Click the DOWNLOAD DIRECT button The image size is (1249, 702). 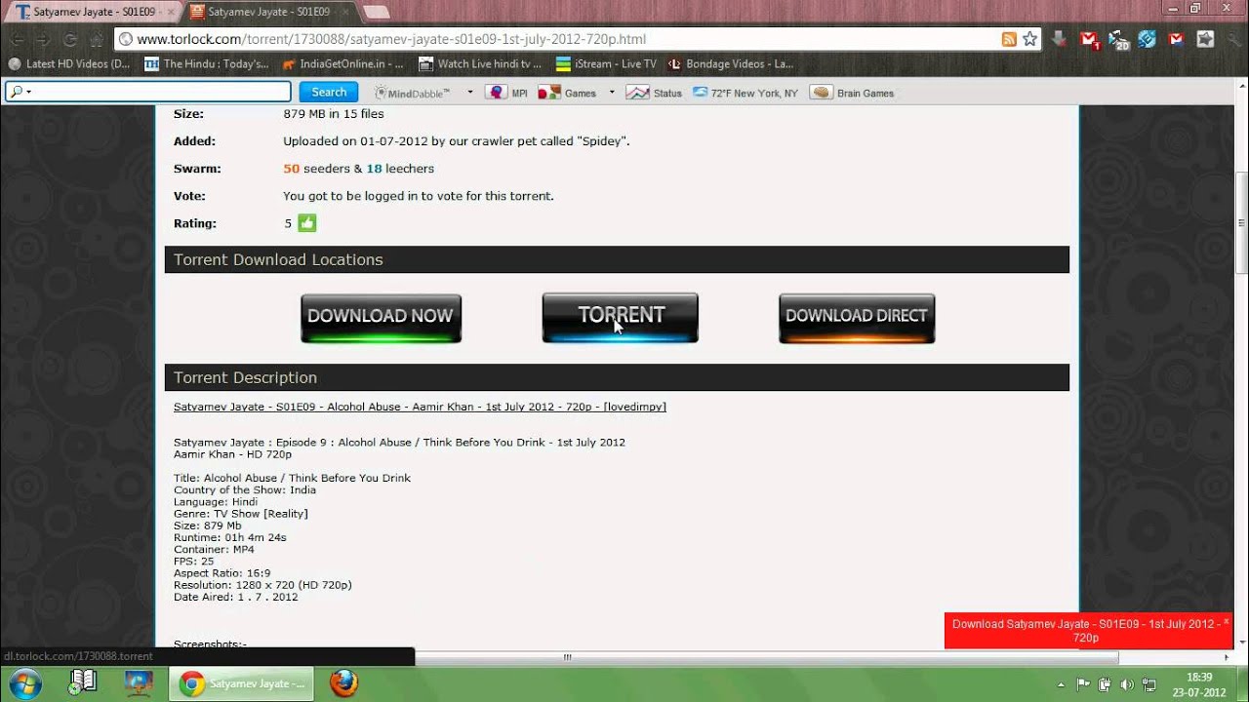857,318
